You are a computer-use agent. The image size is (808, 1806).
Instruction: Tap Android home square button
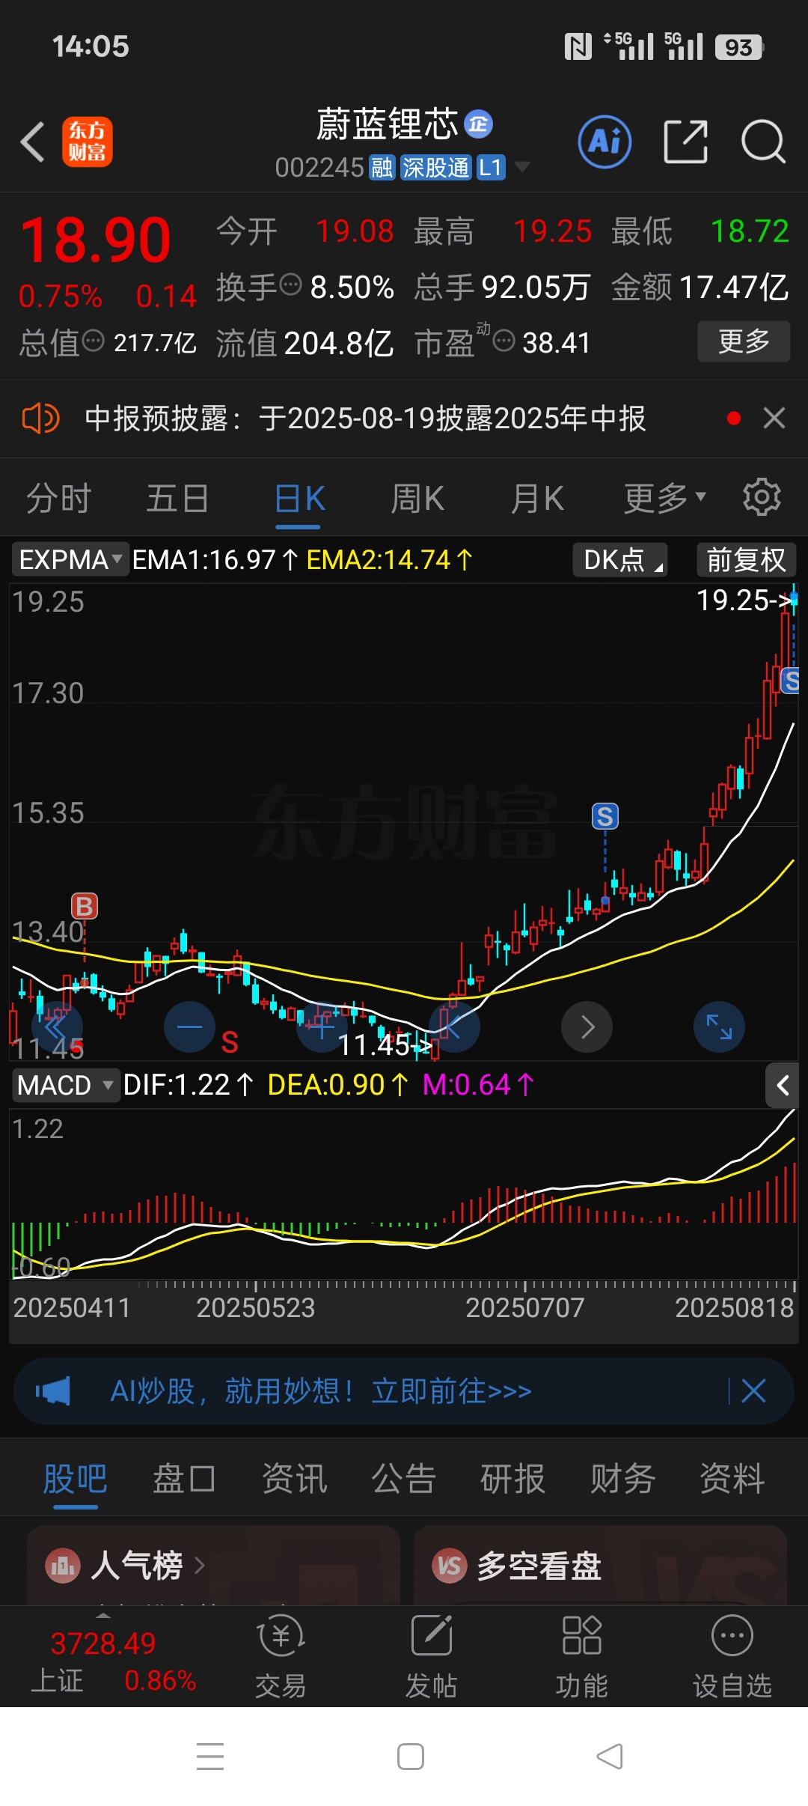tap(411, 1757)
